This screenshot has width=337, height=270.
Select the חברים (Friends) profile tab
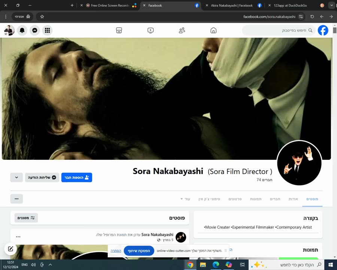click(x=275, y=199)
